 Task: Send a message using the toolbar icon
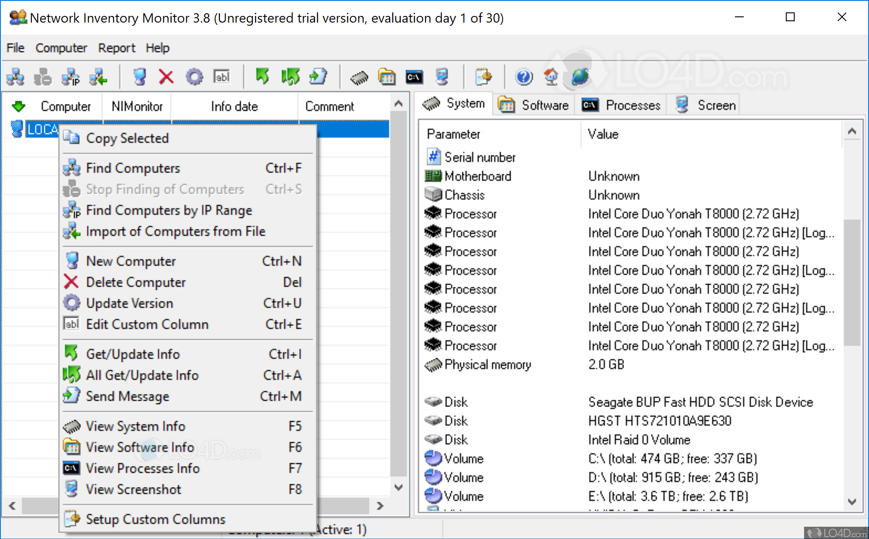tap(318, 77)
